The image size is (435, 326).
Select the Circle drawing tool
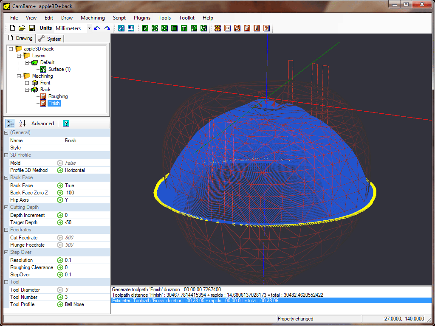click(155, 28)
